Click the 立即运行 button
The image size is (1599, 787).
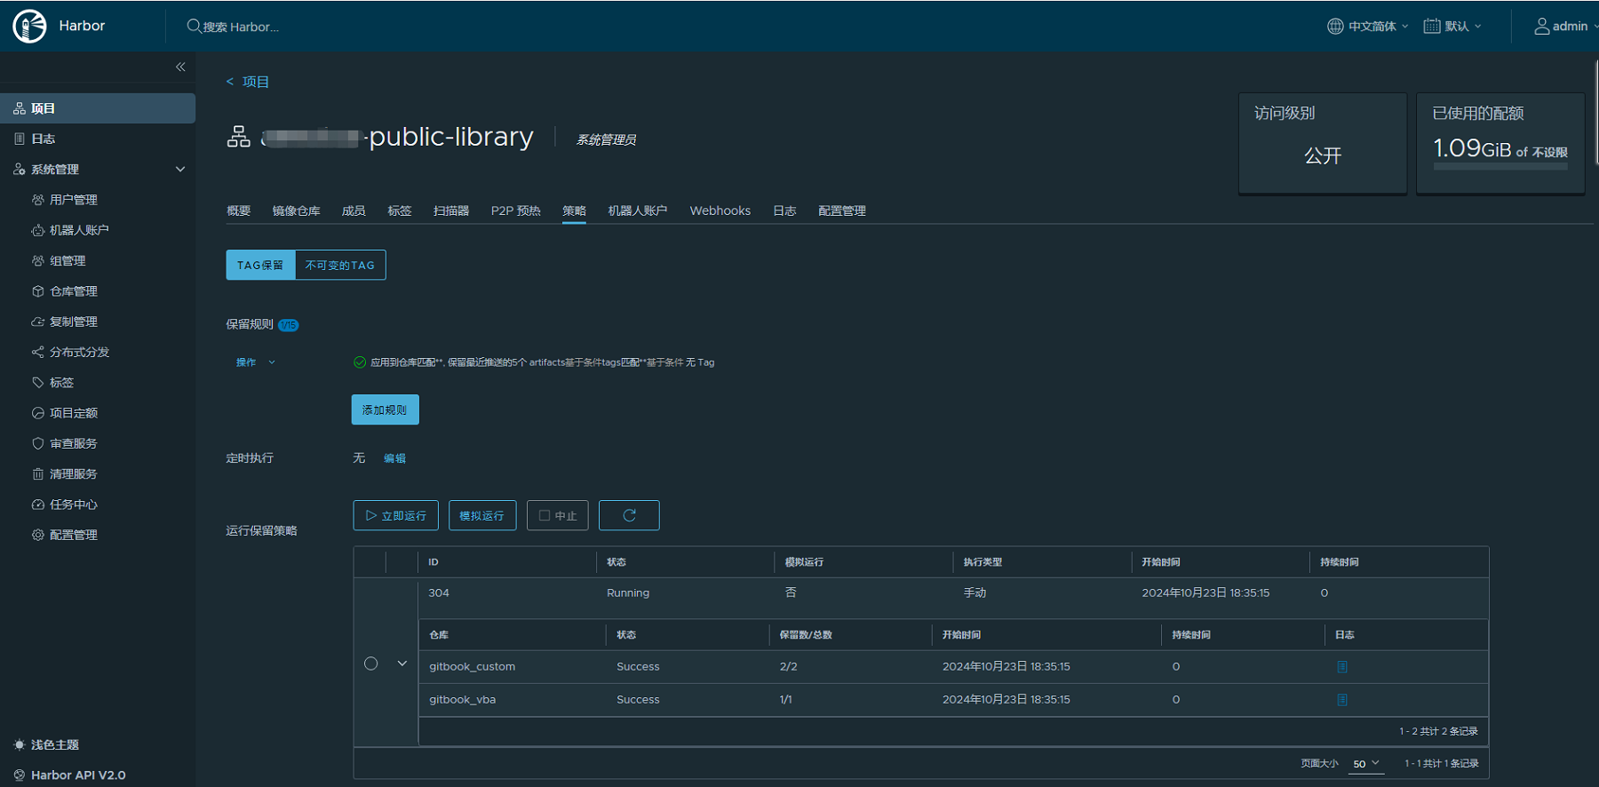coord(395,515)
